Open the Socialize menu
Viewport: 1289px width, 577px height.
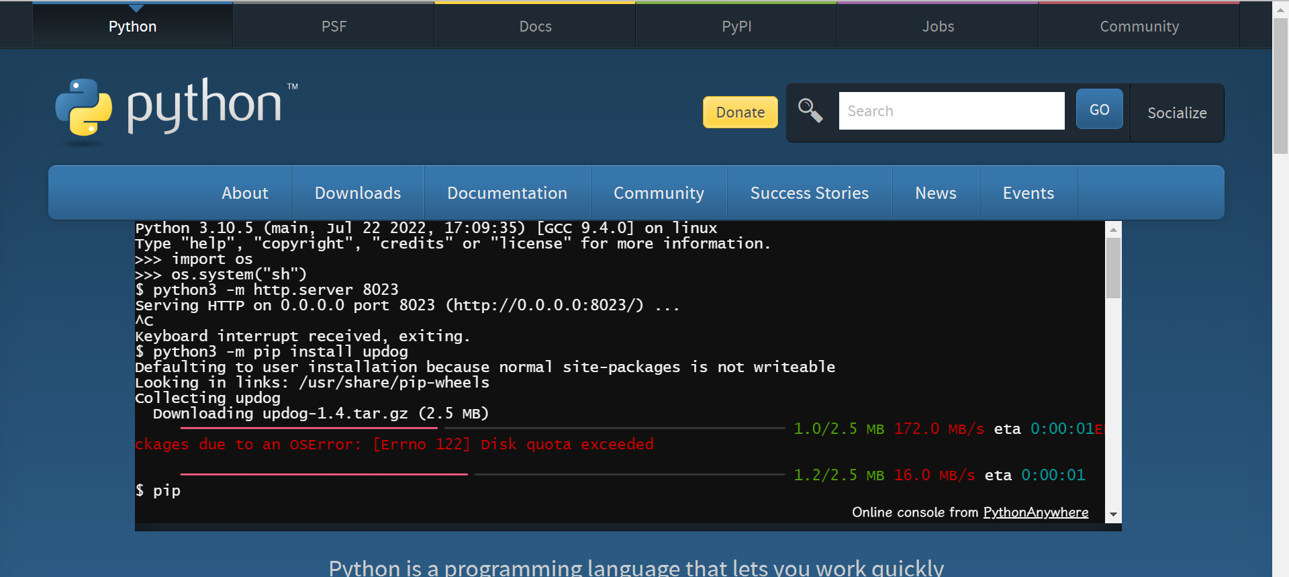click(x=1177, y=113)
